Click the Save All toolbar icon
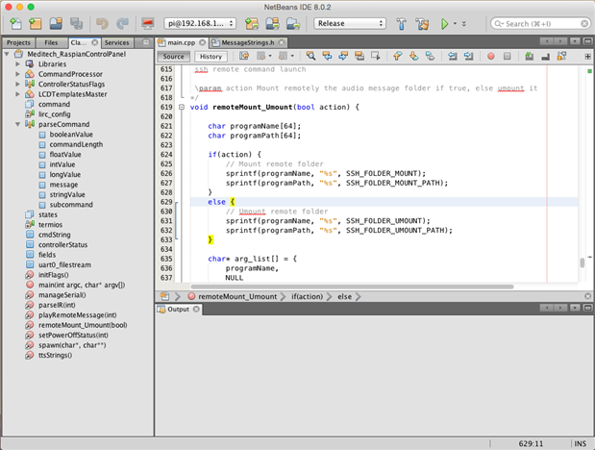This screenshot has width=595, height=450. pyautogui.click(x=77, y=23)
